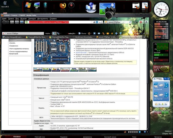Expand the Adblock icon dropdown arrow
Viewport: 173px width, 138px height.
point(143,22)
